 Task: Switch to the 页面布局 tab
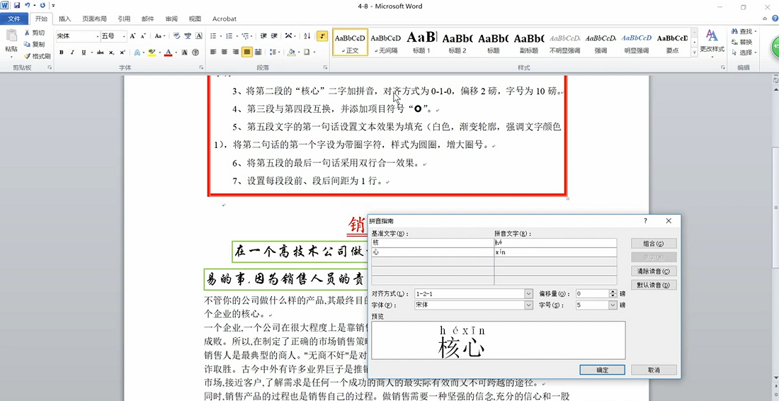click(x=94, y=19)
